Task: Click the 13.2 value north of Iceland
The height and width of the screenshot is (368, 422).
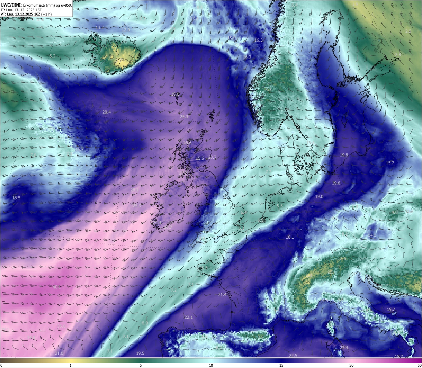Action: click(x=100, y=27)
